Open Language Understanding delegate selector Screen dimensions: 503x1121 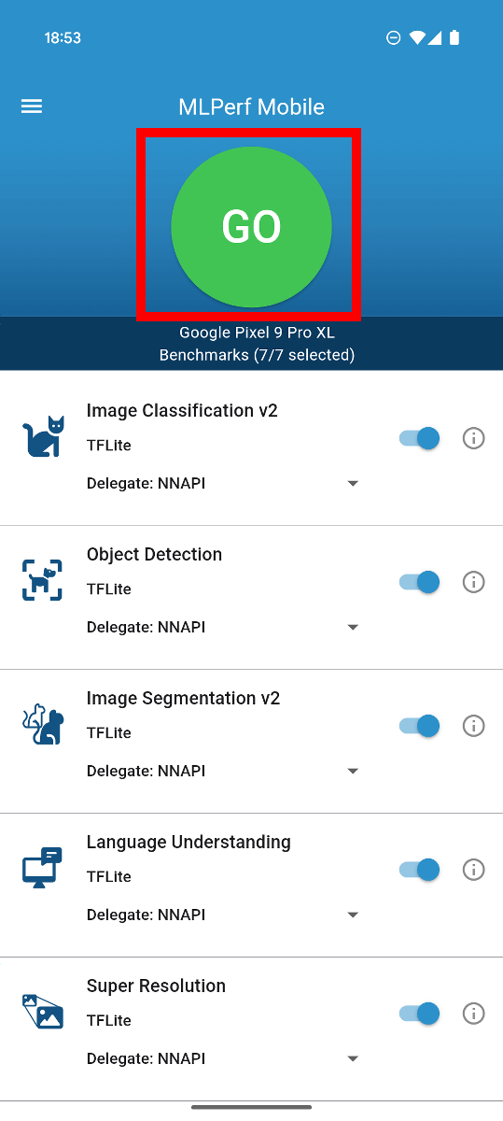223,915
